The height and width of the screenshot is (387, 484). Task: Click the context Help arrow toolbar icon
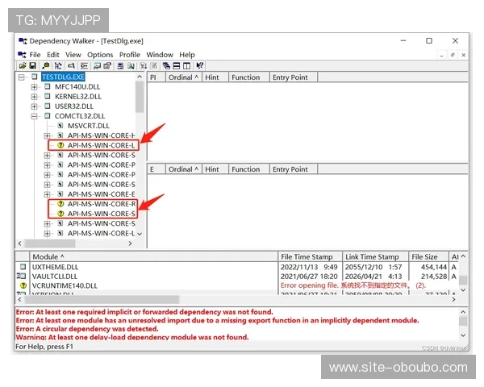click(x=200, y=65)
